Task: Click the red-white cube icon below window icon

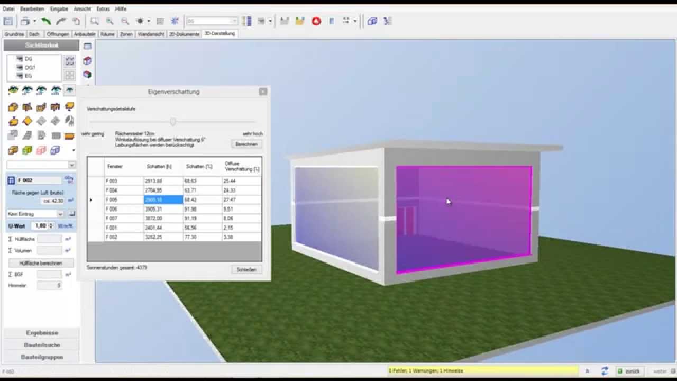Action: coord(87,61)
